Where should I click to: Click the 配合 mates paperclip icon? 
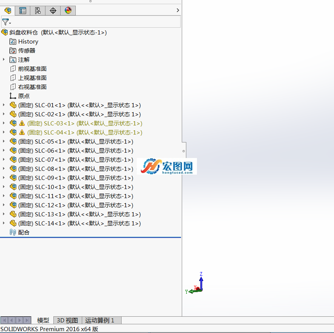point(13,233)
